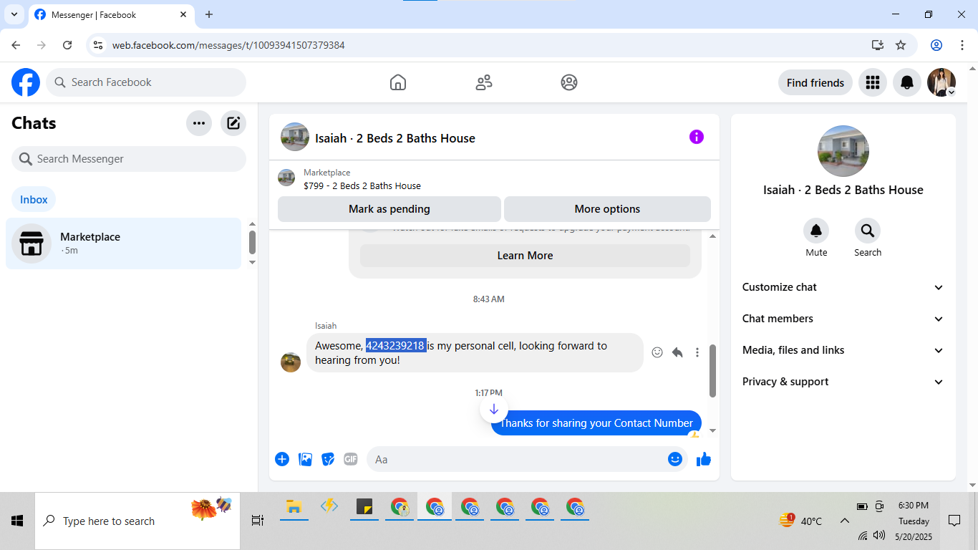Open more actions plus icon in composer
Image resolution: width=978 pixels, height=550 pixels.
(282, 459)
